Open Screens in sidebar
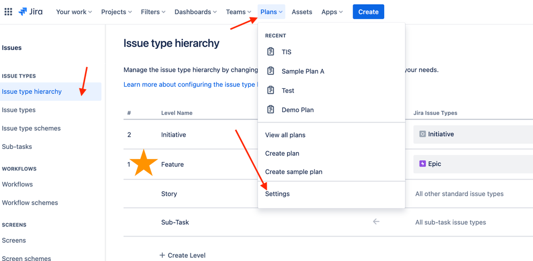 [14, 240]
